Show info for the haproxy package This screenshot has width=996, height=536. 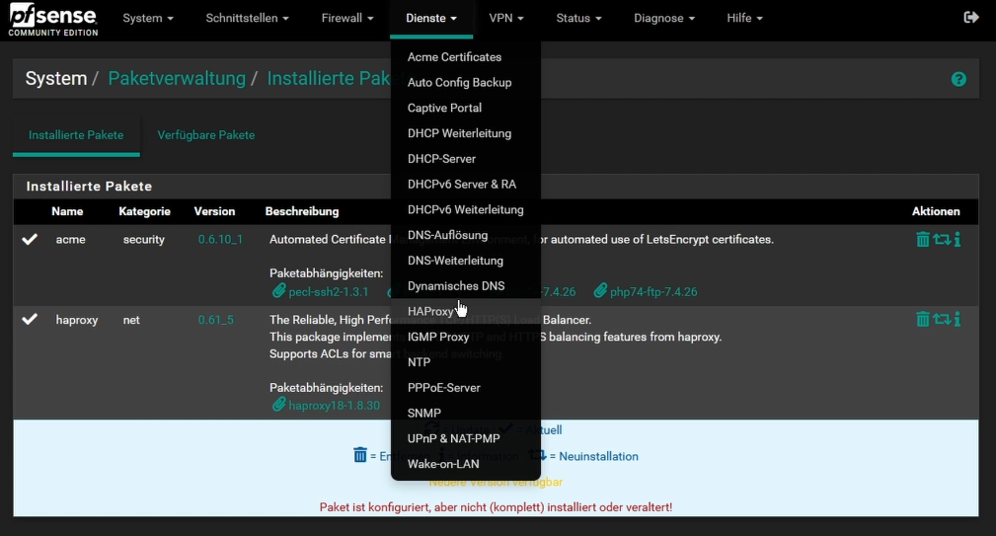[x=958, y=320]
